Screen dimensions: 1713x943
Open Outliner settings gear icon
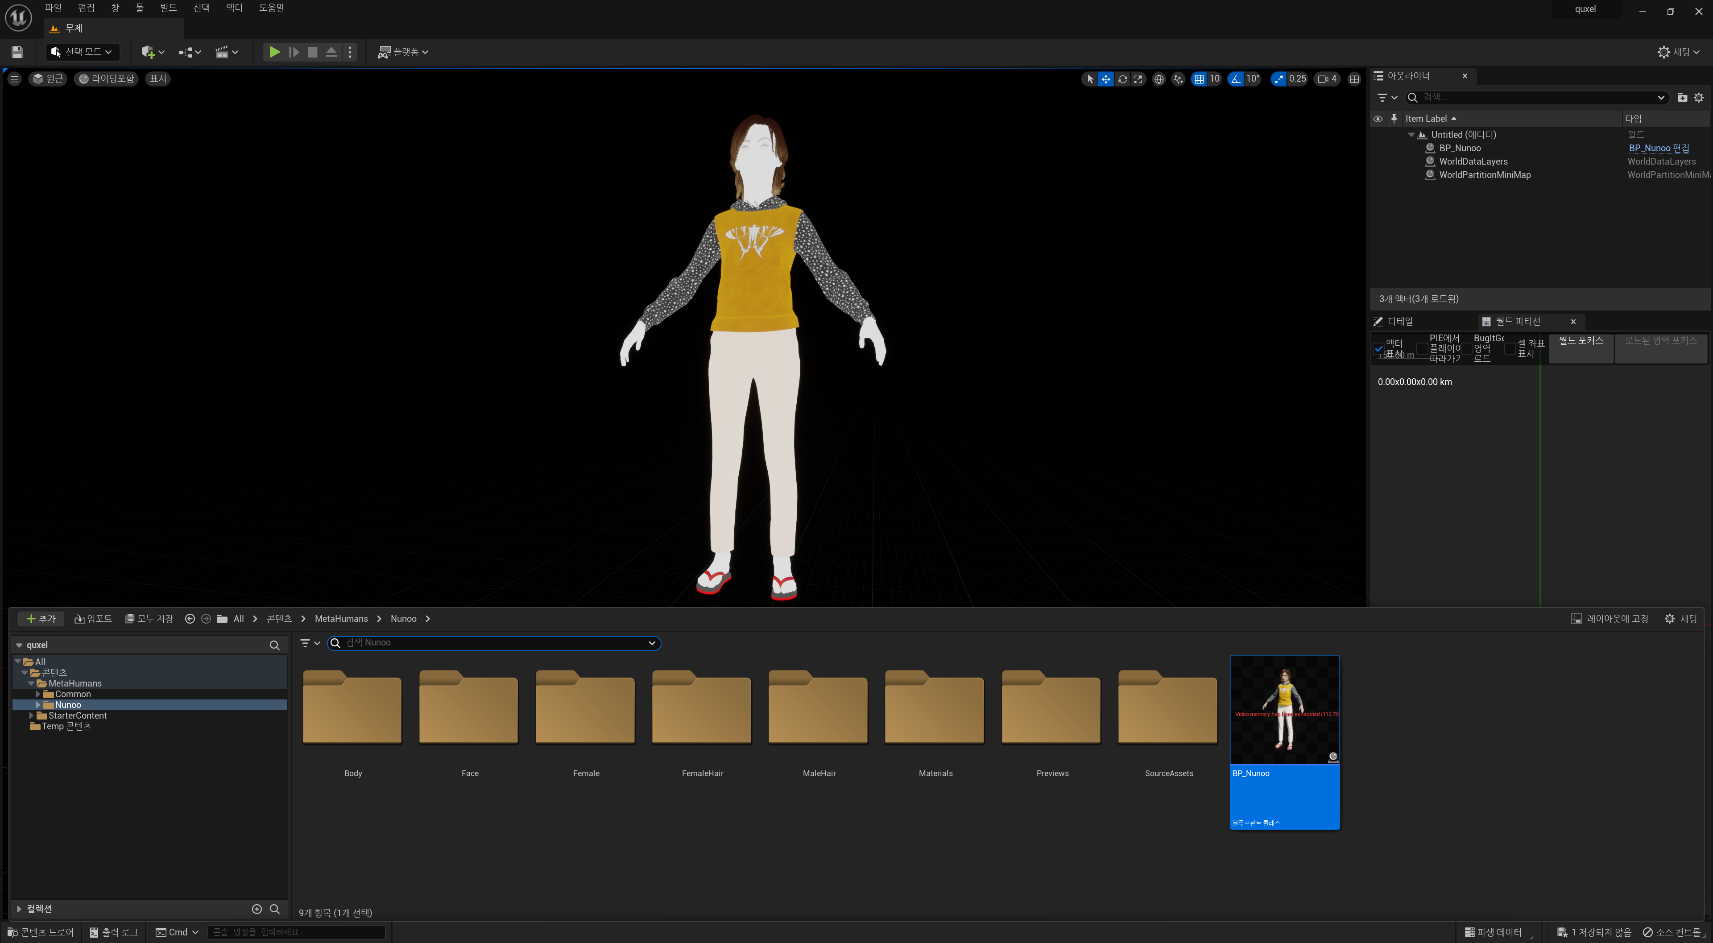[x=1698, y=98]
